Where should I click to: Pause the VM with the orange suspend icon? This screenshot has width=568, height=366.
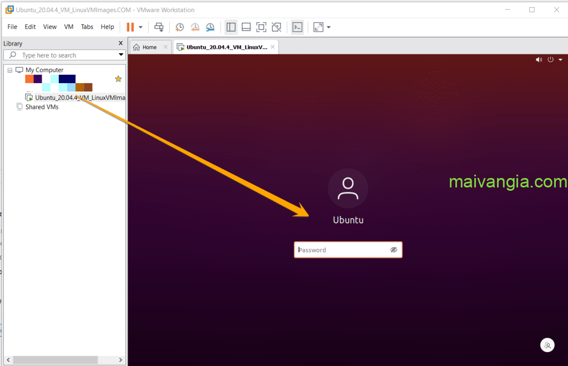(x=130, y=27)
